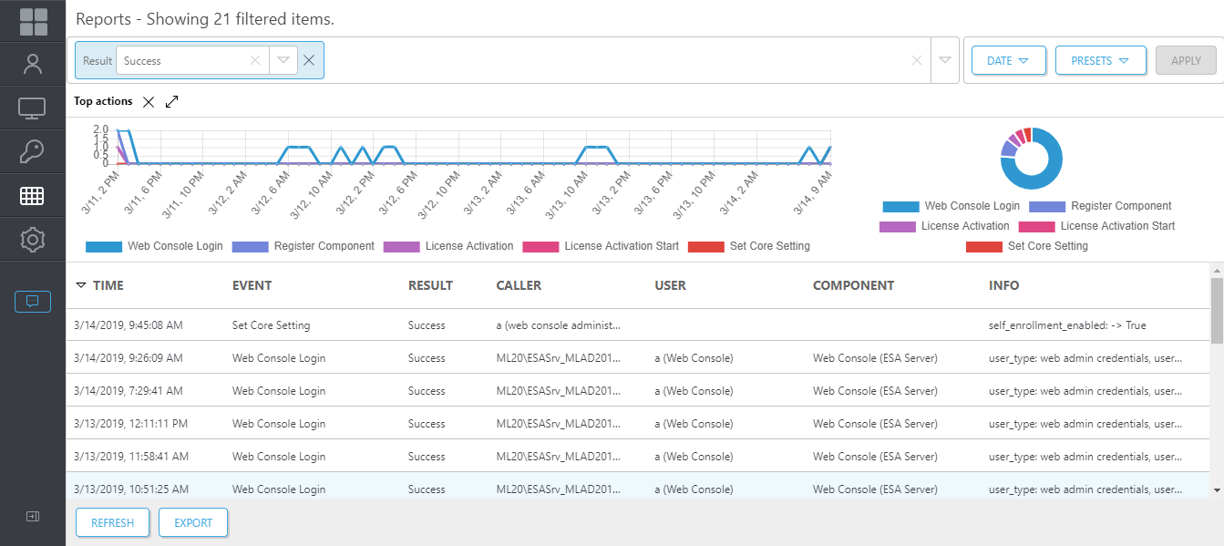The width and height of the screenshot is (1224, 546).
Task: Collapse the sidebar with the bottom arrow icon
Action: tap(33, 516)
